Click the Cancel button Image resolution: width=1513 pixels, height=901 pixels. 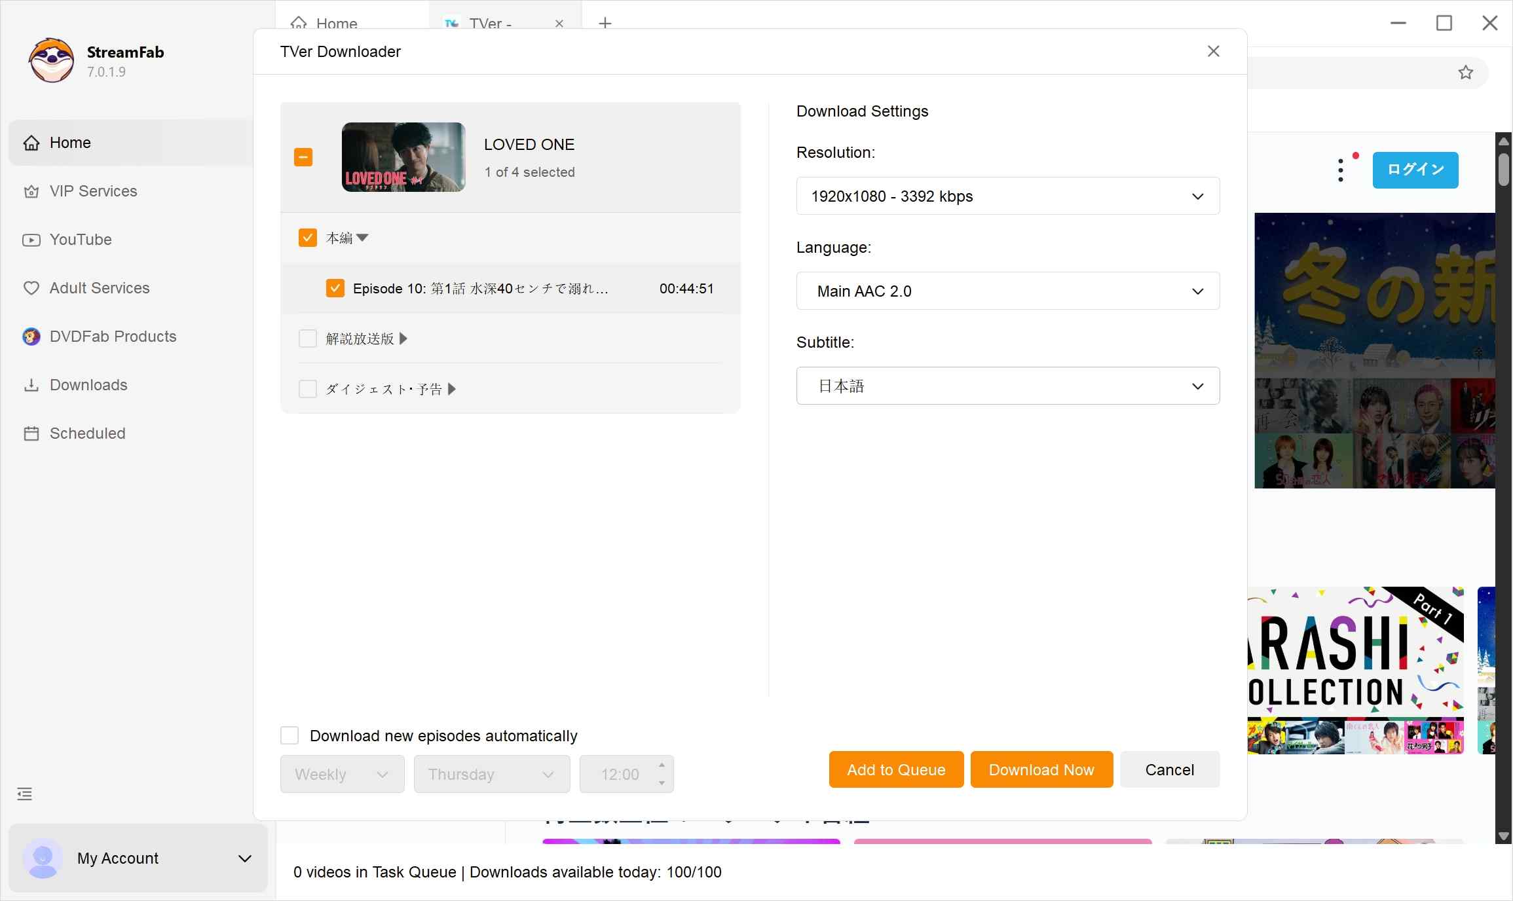(1170, 769)
